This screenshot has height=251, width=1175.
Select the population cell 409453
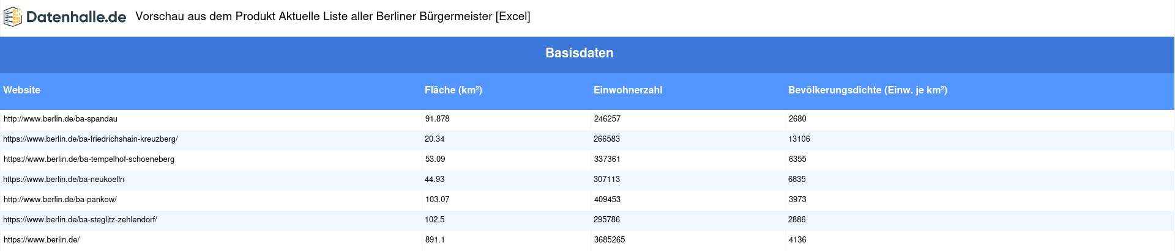coord(607,200)
